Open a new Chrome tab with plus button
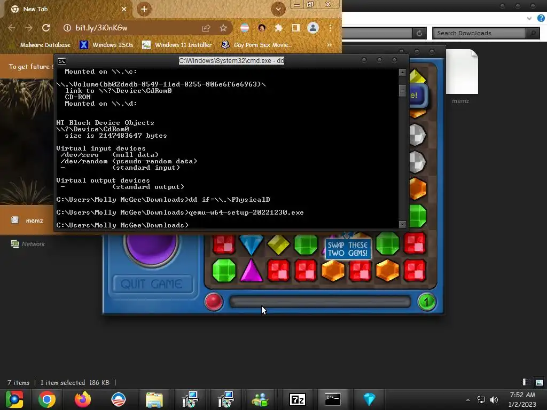 144,9
